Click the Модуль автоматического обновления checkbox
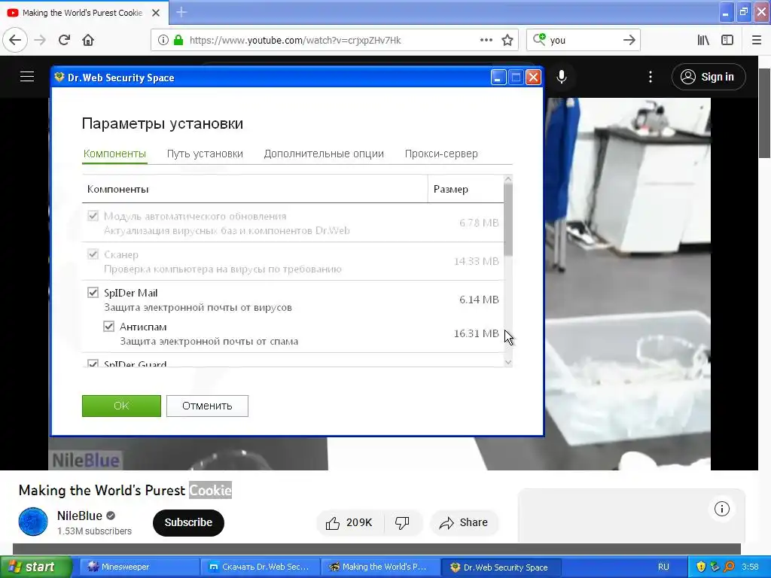The image size is (771, 578). point(93,216)
